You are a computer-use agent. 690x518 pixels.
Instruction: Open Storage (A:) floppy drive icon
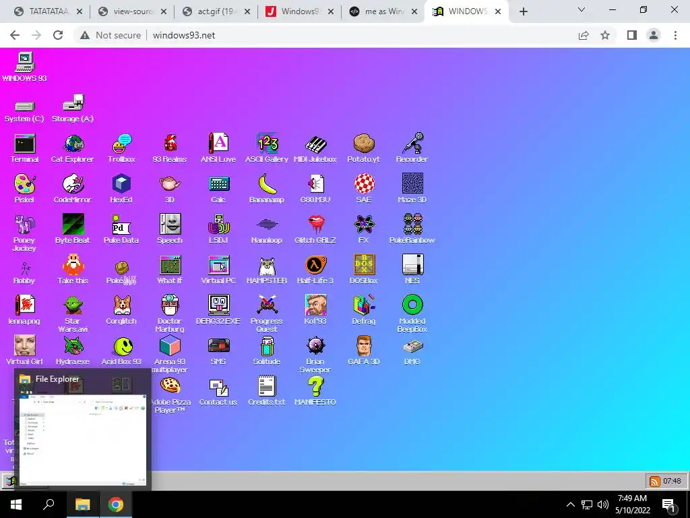[73, 109]
